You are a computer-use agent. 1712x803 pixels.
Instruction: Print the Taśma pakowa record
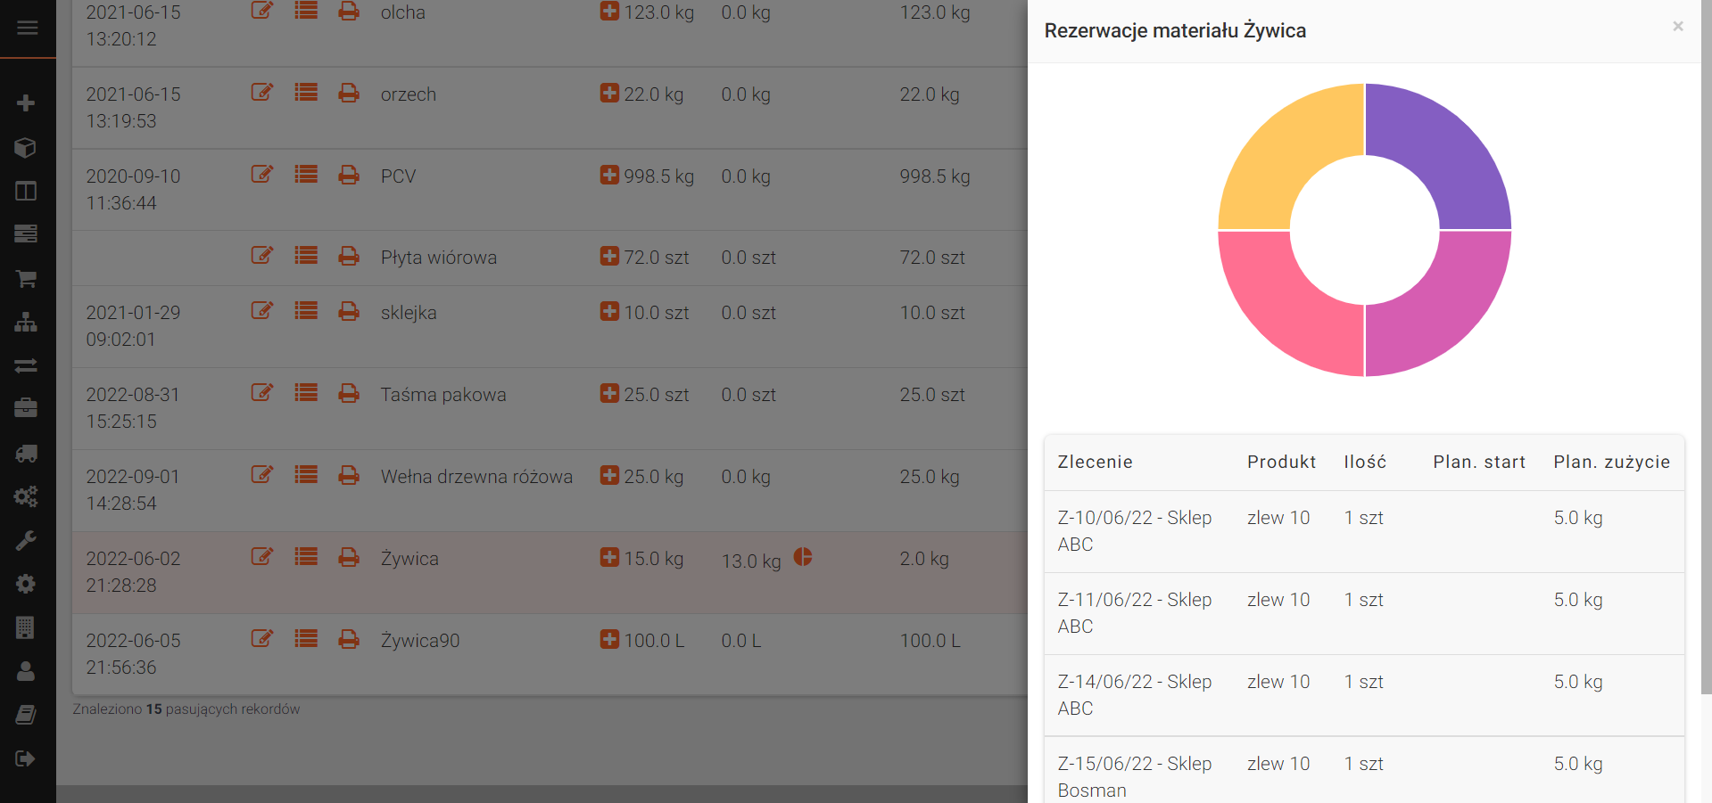[x=349, y=393]
